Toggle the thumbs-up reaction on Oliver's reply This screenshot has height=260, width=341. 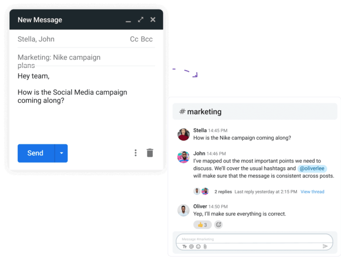[x=202, y=224]
